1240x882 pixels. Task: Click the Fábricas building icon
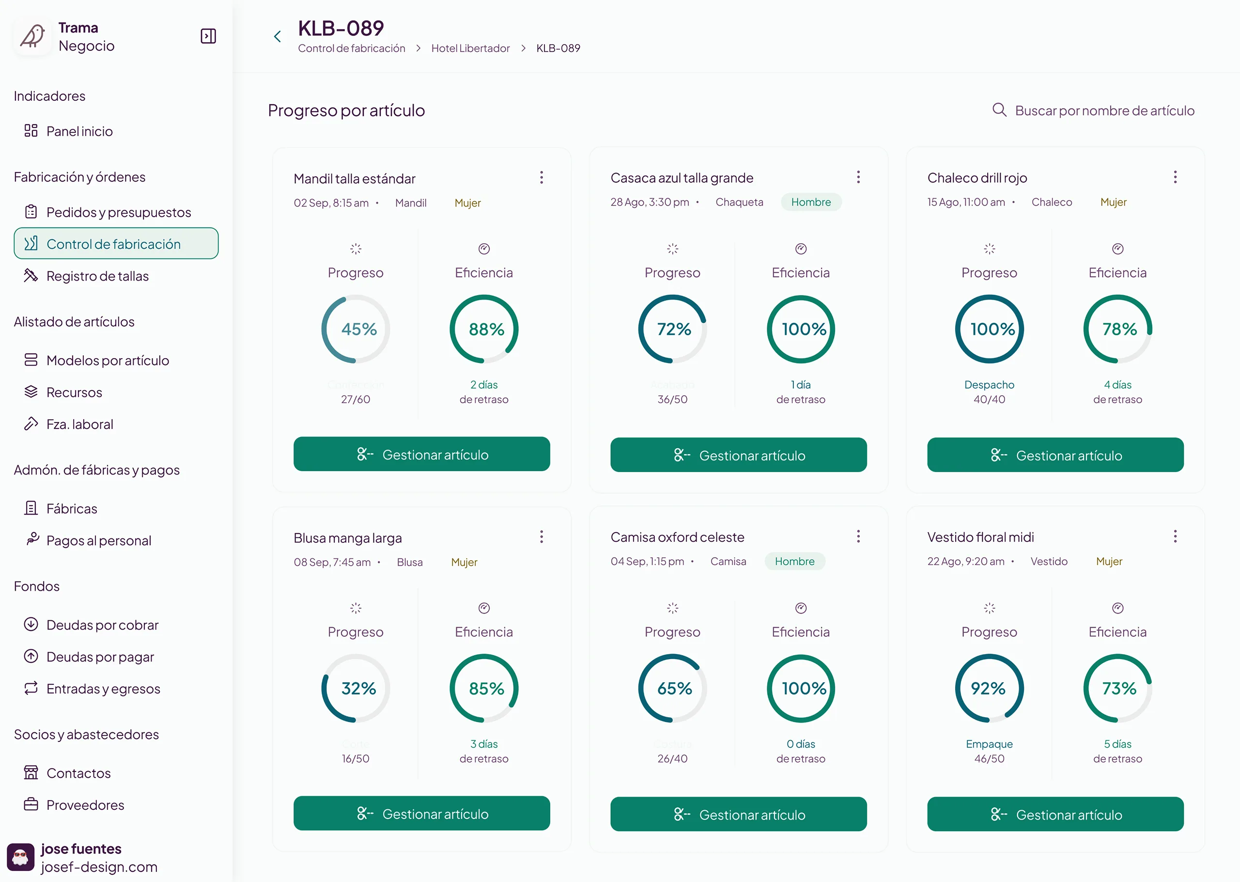point(31,508)
